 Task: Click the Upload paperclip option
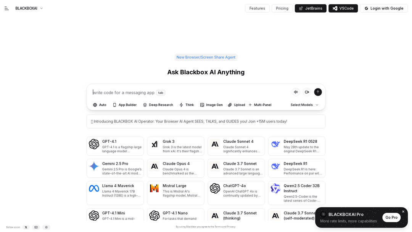click(x=237, y=105)
